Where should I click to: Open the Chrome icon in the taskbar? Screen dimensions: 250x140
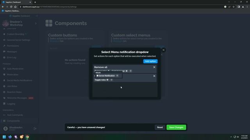coord(27,137)
